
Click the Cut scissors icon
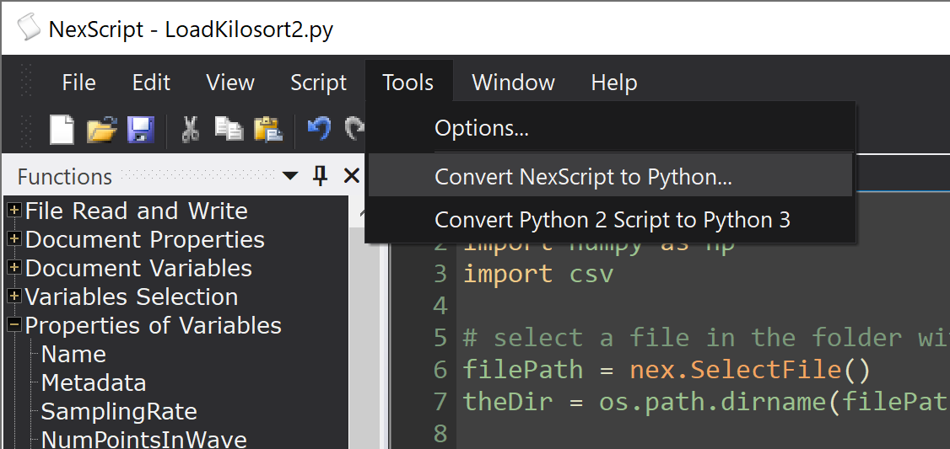[191, 130]
